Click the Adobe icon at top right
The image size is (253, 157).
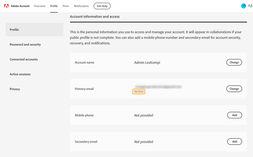250,6
